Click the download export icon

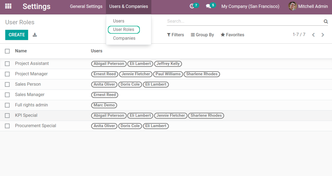click(35, 35)
